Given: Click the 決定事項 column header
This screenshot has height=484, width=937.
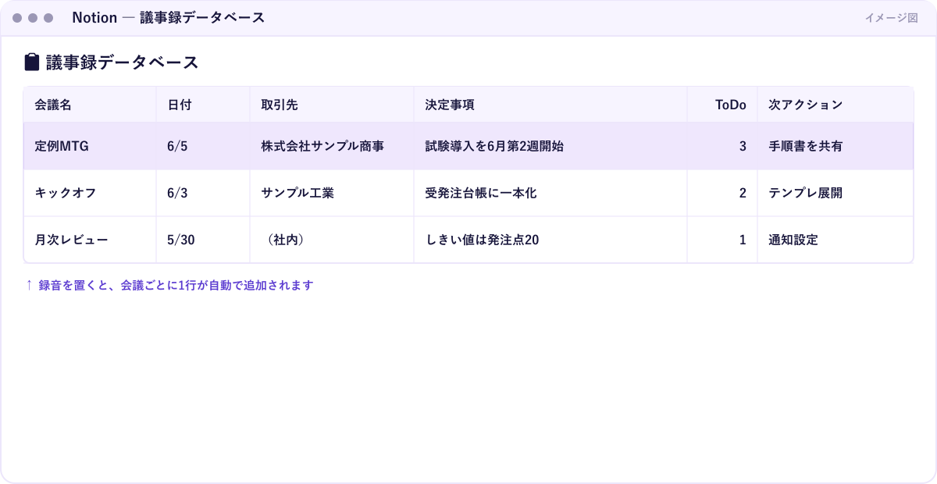Looking at the screenshot, I should [550, 105].
